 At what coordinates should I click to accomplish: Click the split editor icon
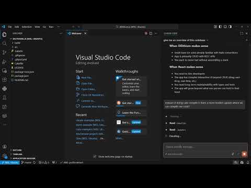click(151, 33)
